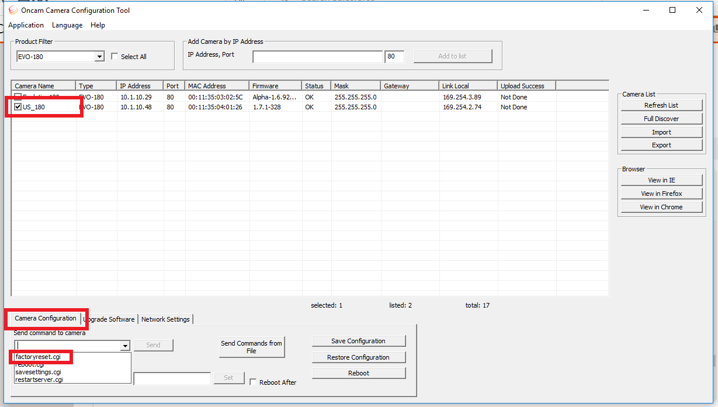Click the Reboot button
This screenshot has width=718, height=407.
[x=359, y=373]
